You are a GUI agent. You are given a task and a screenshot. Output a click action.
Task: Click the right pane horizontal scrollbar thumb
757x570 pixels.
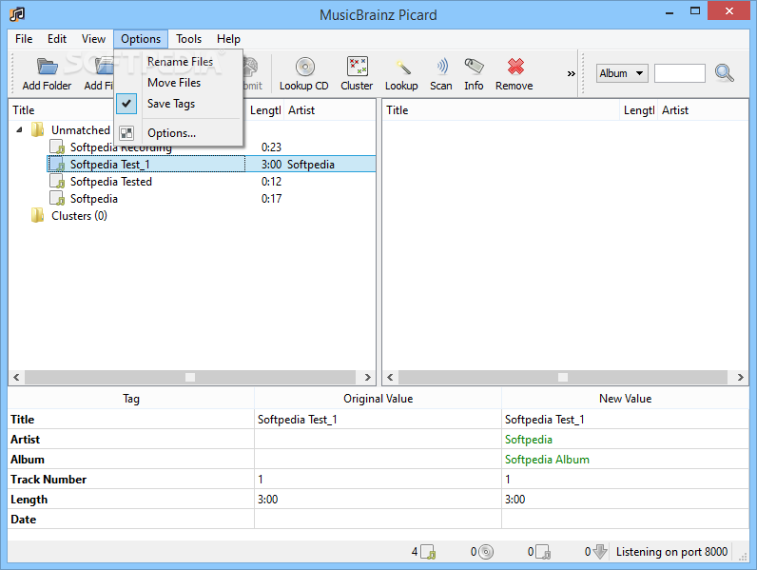coord(563,377)
